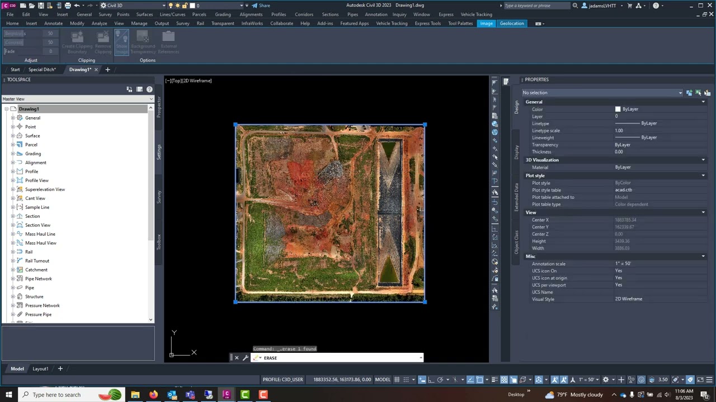716x402 pixels.
Task: Toggle the drawing grid display in status bar
Action: 397,380
